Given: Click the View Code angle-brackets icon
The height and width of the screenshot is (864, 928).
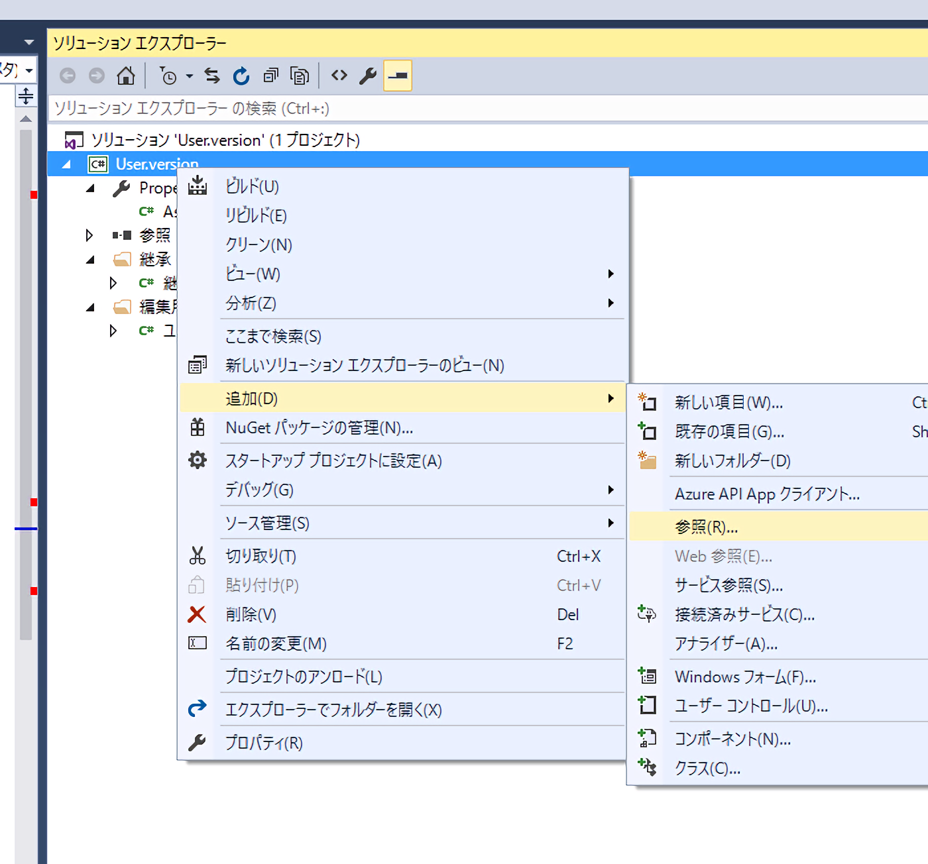Looking at the screenshot, I should tap(339, 76).
